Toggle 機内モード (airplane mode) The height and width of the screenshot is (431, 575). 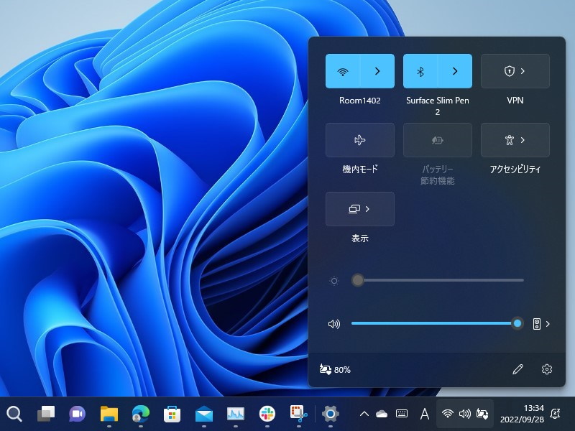(359, 140)
